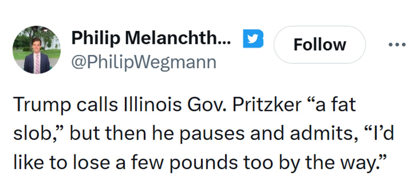Click the display name Philip Melanchth...
This screenshot has height=192, width=418.
click(x=151, y=38)
